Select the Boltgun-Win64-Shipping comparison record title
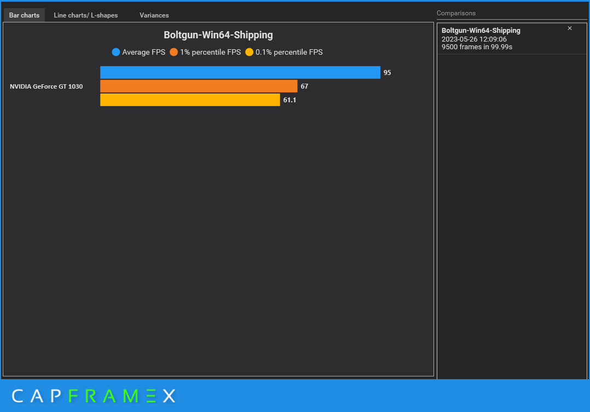590x412 pixels. (481, 31)
